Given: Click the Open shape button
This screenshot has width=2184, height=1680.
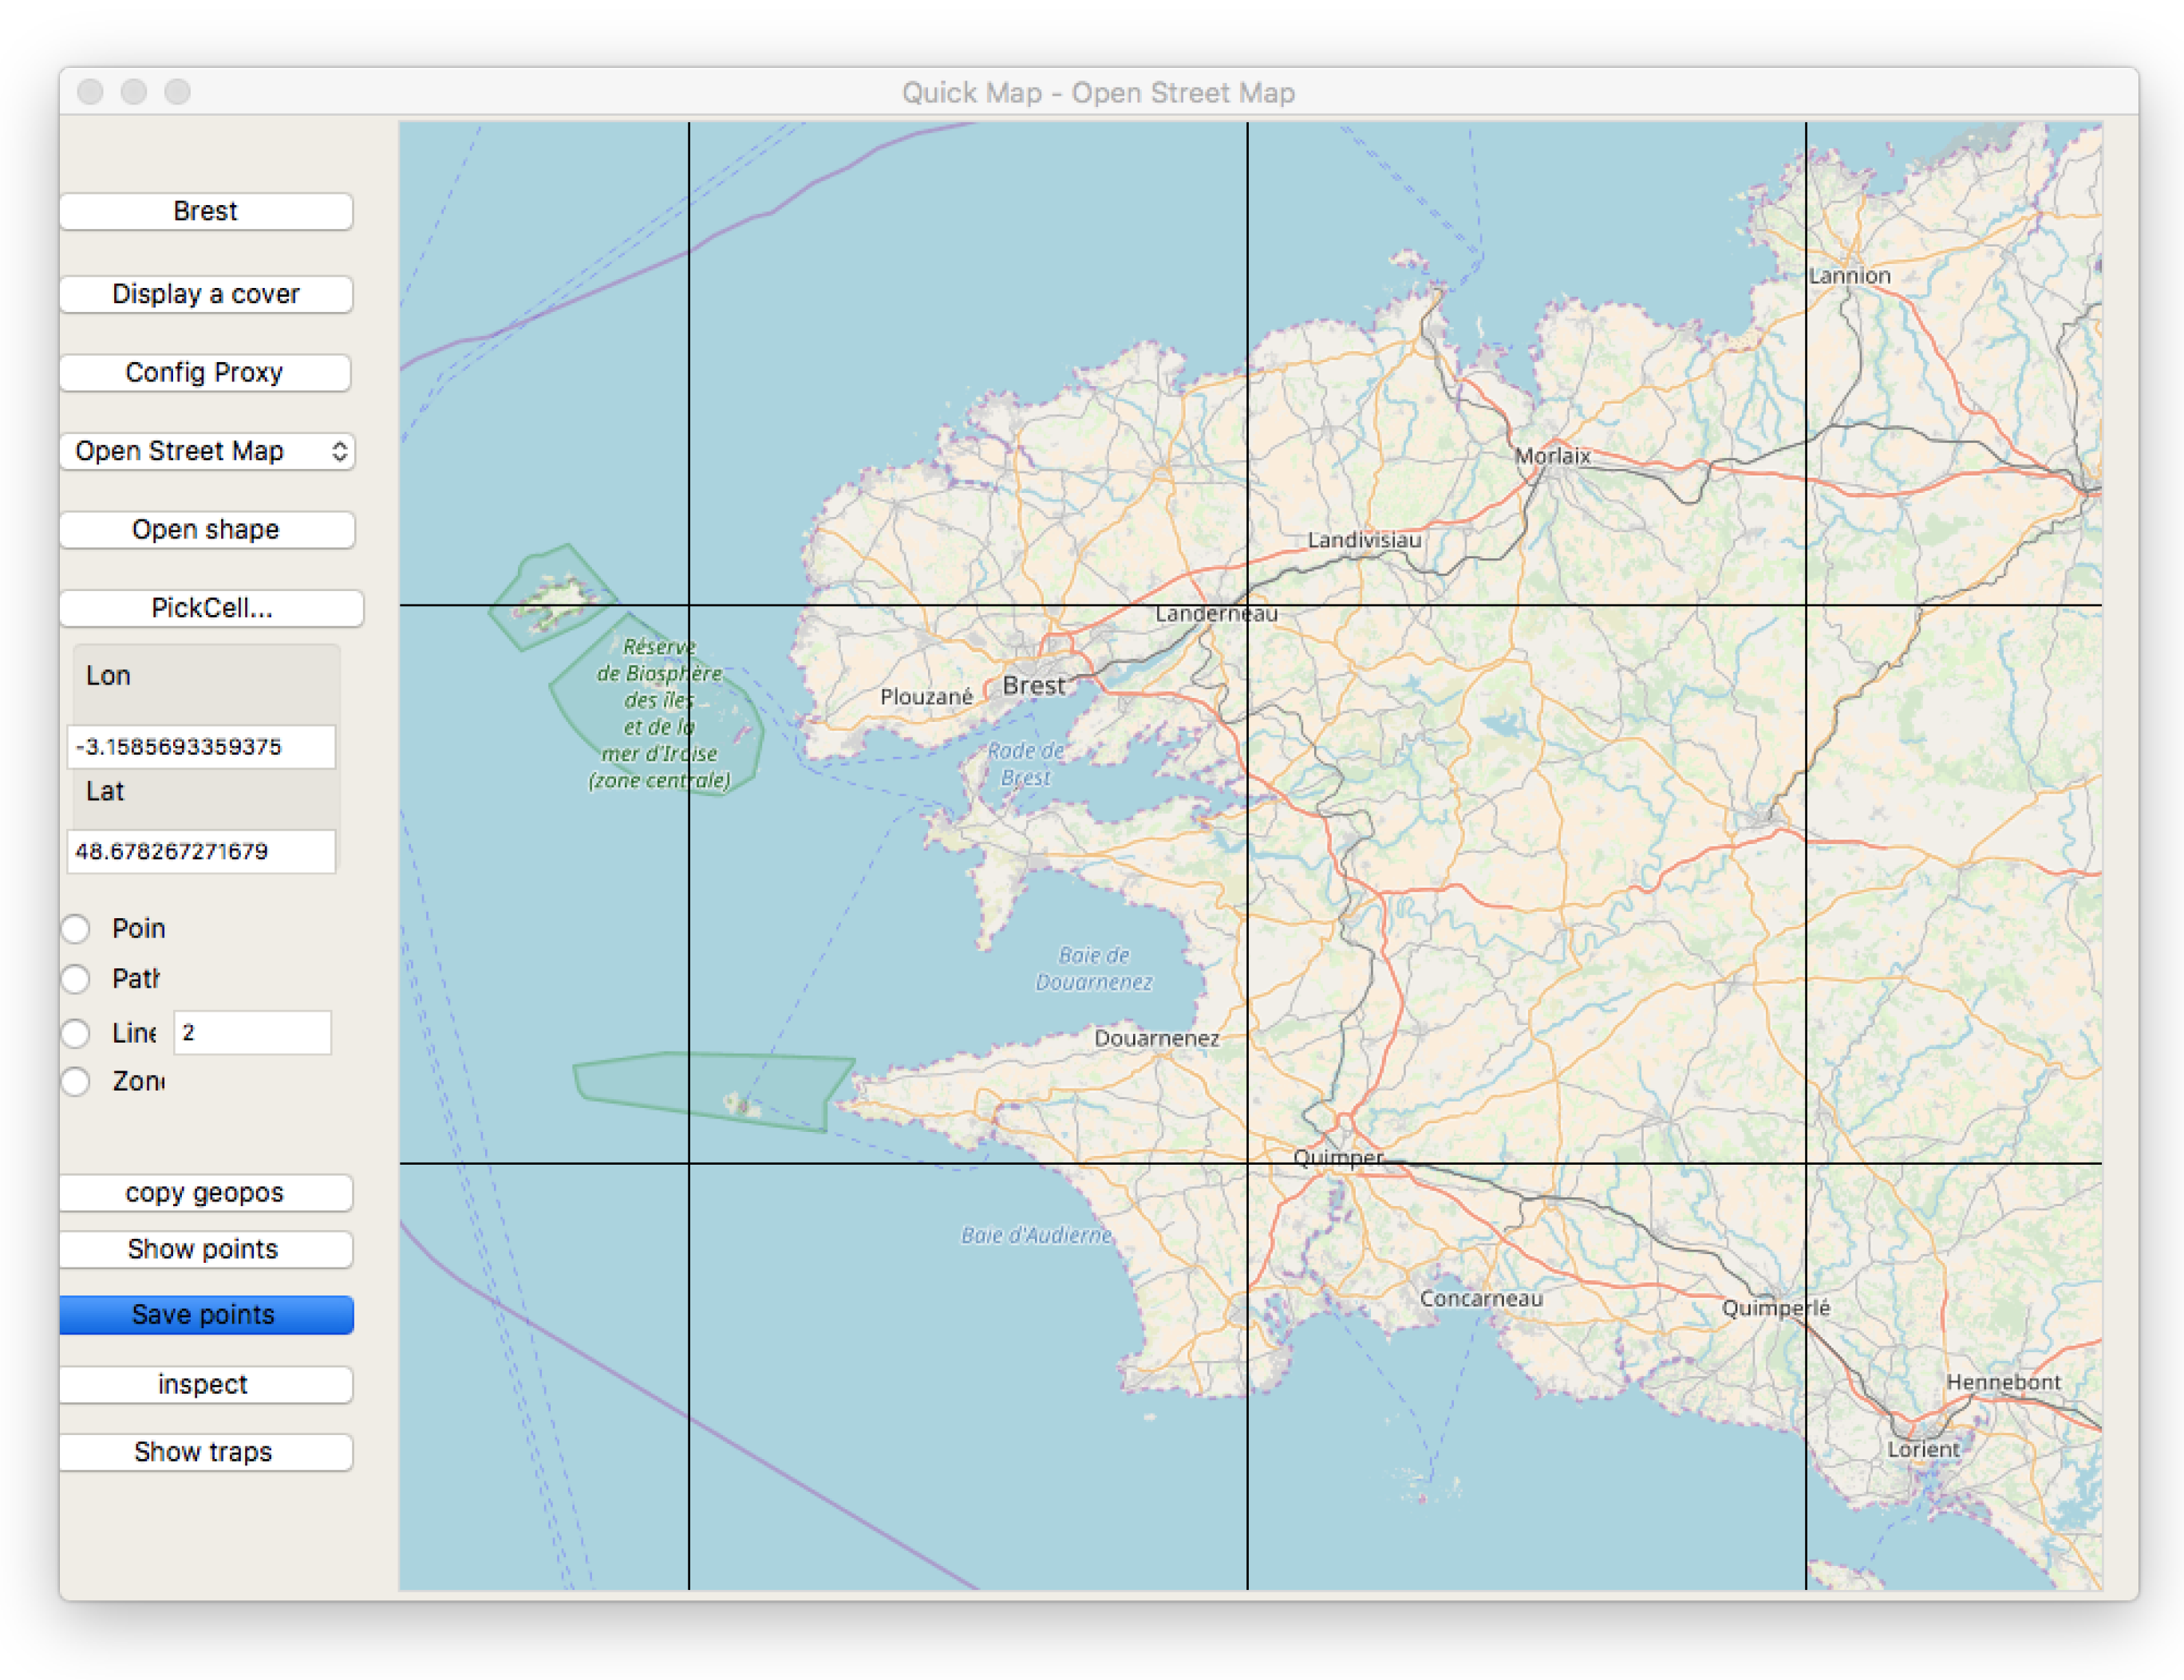Looking at the screenshot, I should point(205,529).
